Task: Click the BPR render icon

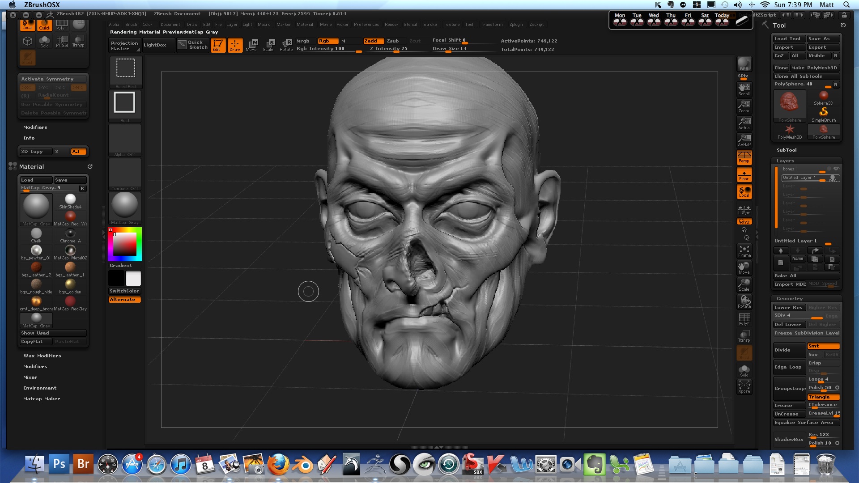Action: pos(744,64)
